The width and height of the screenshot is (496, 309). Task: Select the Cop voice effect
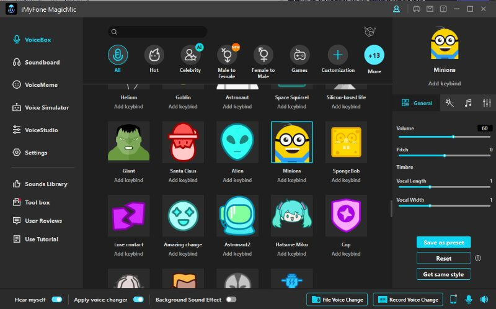[346, 215]
